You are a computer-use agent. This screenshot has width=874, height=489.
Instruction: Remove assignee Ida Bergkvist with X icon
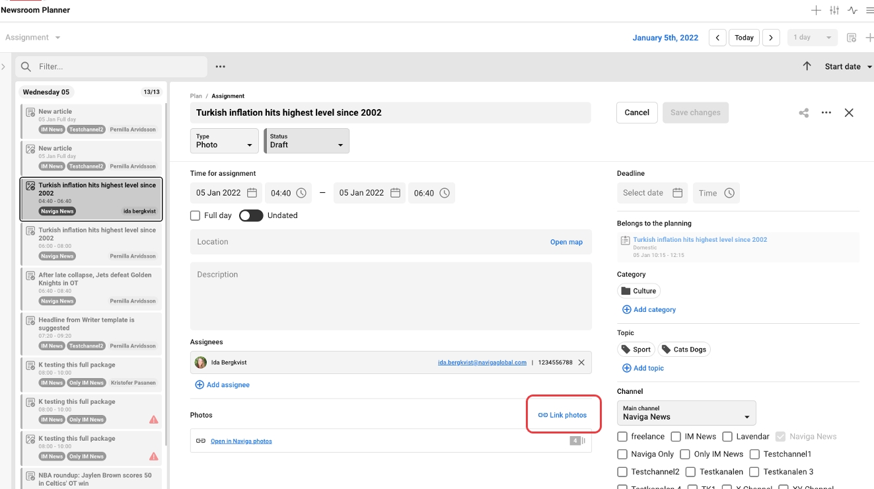pyautogui.click(x=581, y=362)
